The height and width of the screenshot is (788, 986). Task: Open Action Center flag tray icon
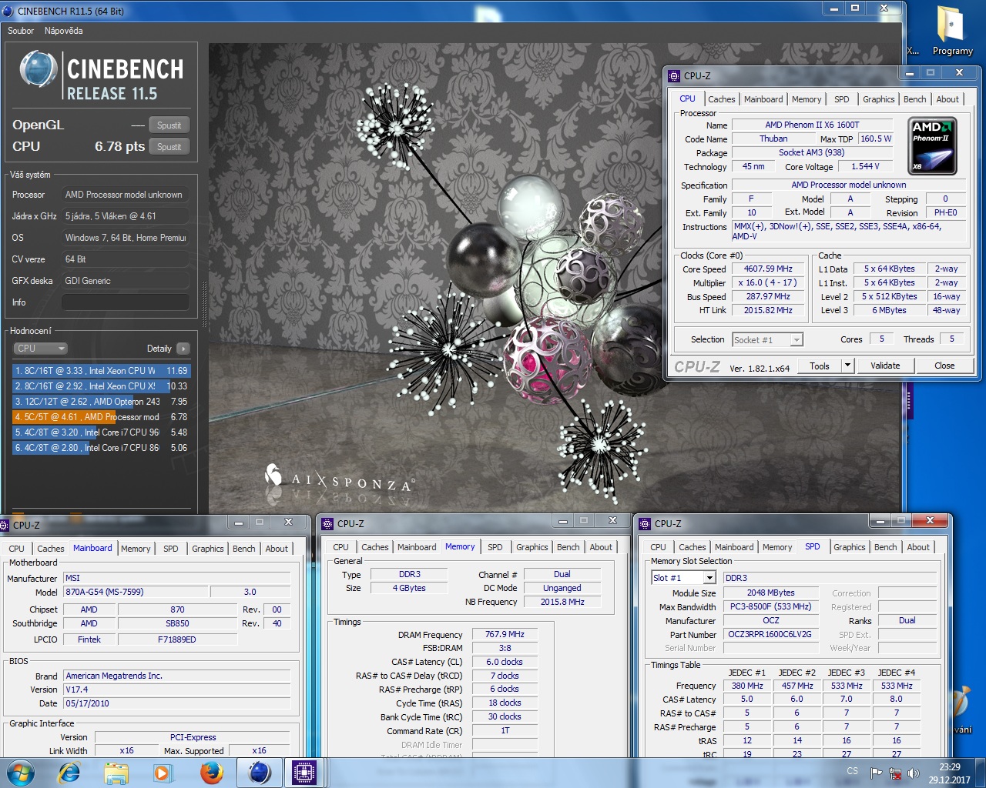point(877,773)
